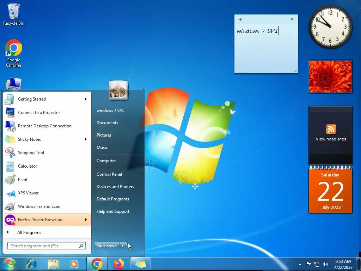The image size is (361, 271).
Task: Open the Google Chrome desktop shortcut
Action: tap(14, 53)
